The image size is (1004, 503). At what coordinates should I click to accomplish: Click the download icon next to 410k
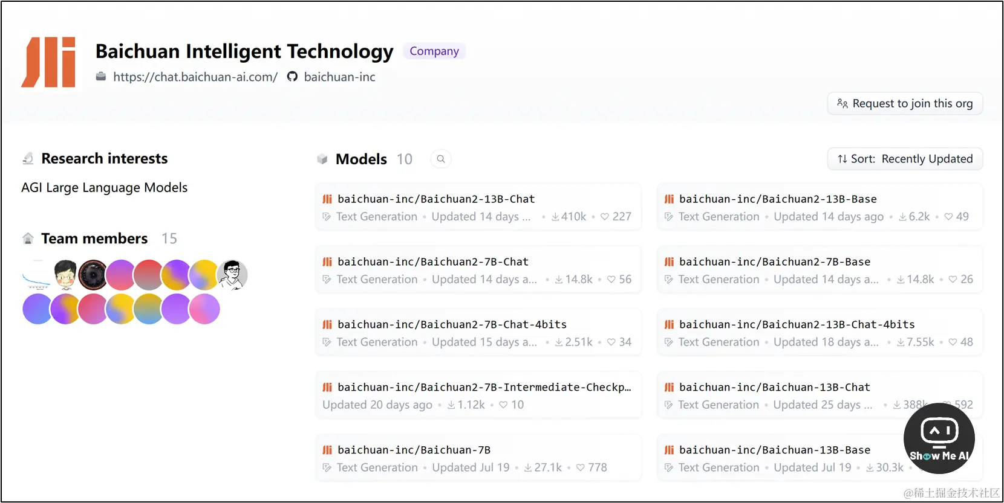click(555, 217)
